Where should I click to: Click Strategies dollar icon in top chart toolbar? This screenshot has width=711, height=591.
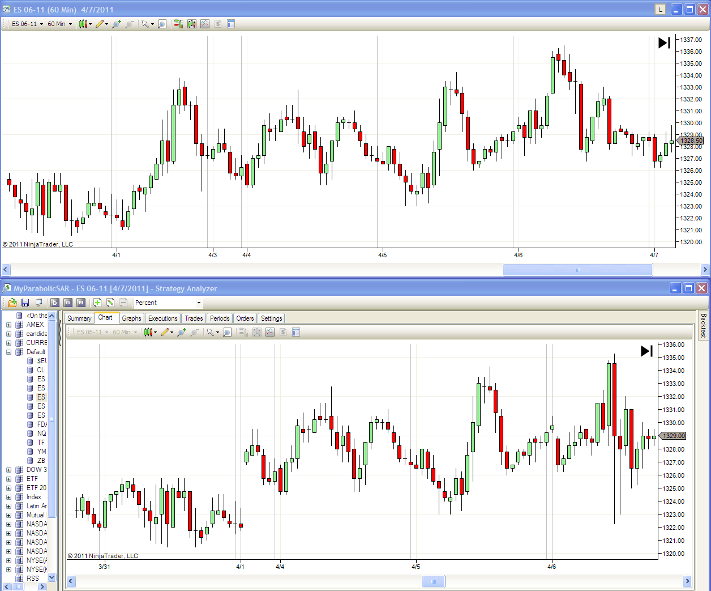click(x=218, y=24)
